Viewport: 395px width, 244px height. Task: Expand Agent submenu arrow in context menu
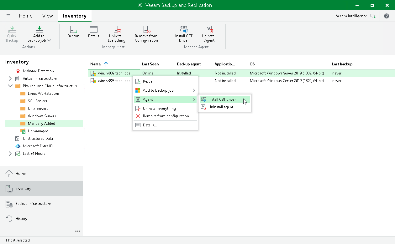194,99
